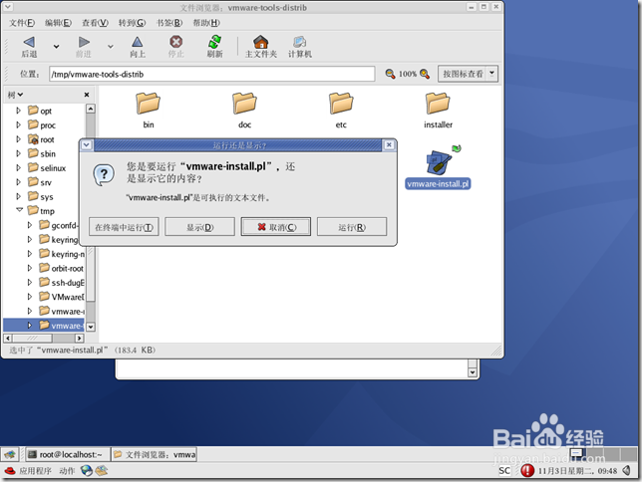Collapse the tmp folder in tree
Image resolution: width=642 pixels, height=482 pixels.
tap(19, 210)
